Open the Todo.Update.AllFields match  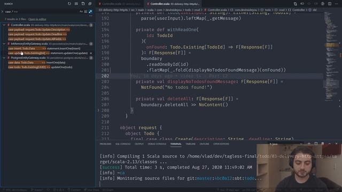pos(37,39)
